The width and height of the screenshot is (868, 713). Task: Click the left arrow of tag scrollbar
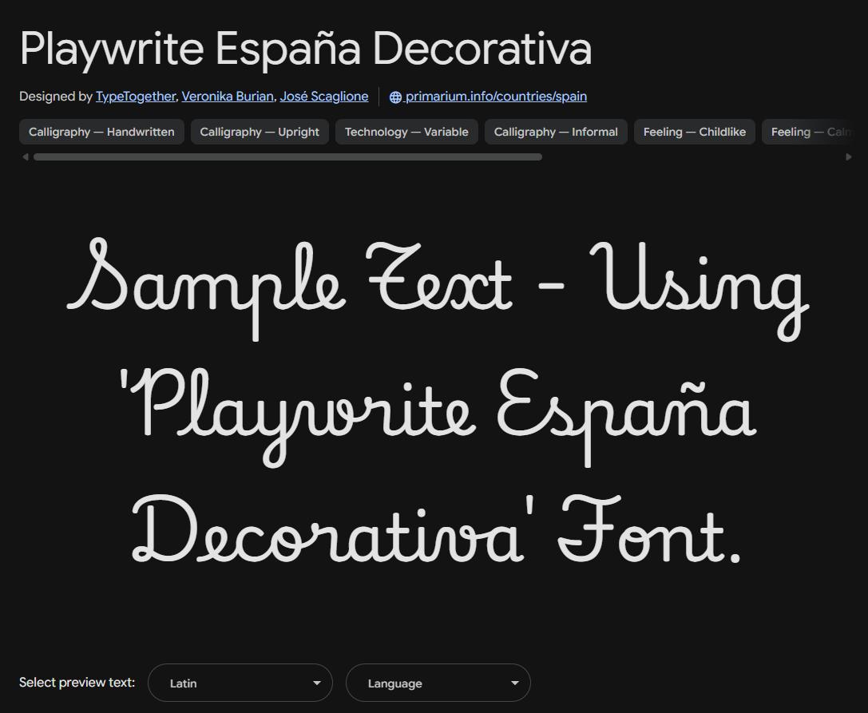click(25, 157)
